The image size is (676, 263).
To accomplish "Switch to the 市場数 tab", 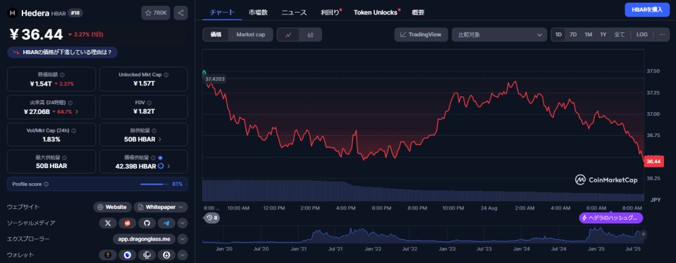I will coord(258,13).
